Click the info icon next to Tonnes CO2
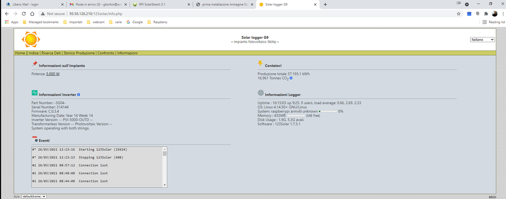This screenshot has height=199, width=506. pyautogui.click(x=291, y=78)
